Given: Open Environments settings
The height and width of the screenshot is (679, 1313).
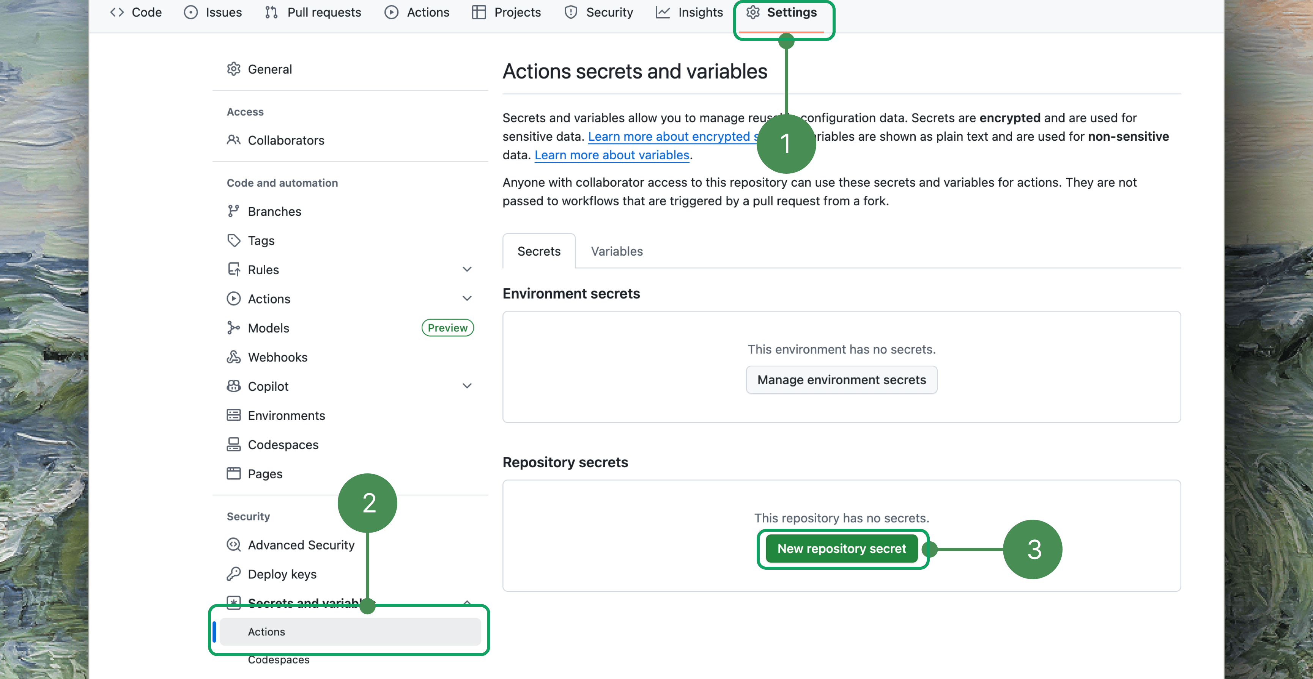Looking at the screenshot, I should point(350,415).
